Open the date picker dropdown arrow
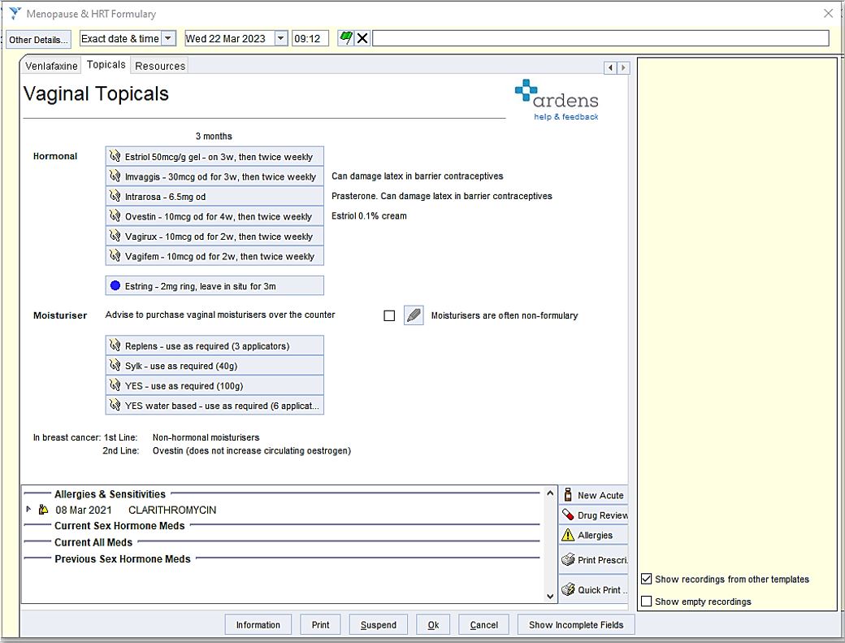Screen dimensions: 845x643 click(x=280, y=38)
